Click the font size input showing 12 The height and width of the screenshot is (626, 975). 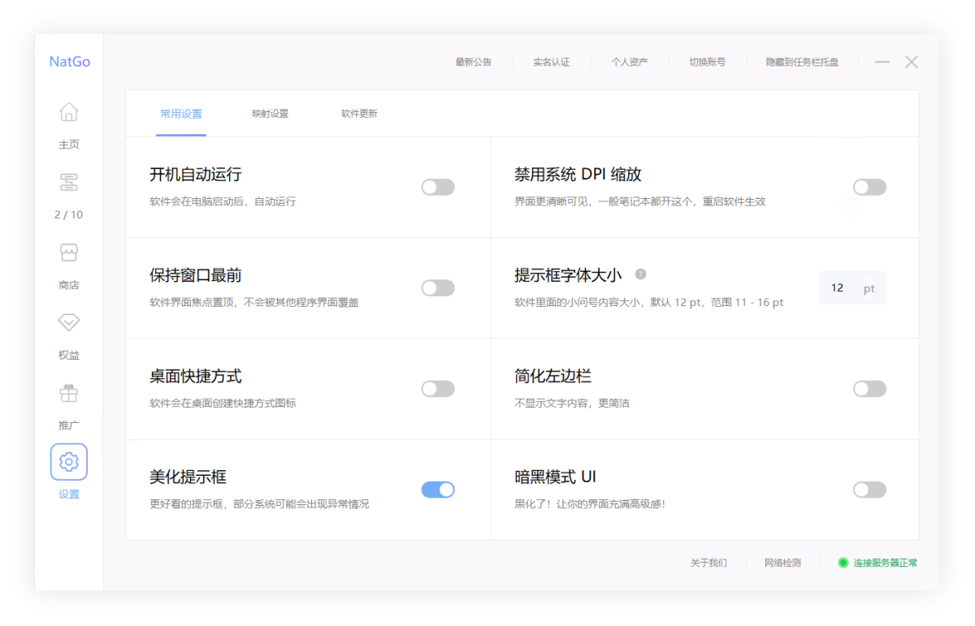click(838, 288)
